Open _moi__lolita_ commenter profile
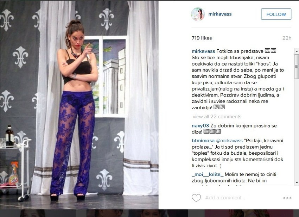Viewport: 299px width, 217px height. [208, 174]
